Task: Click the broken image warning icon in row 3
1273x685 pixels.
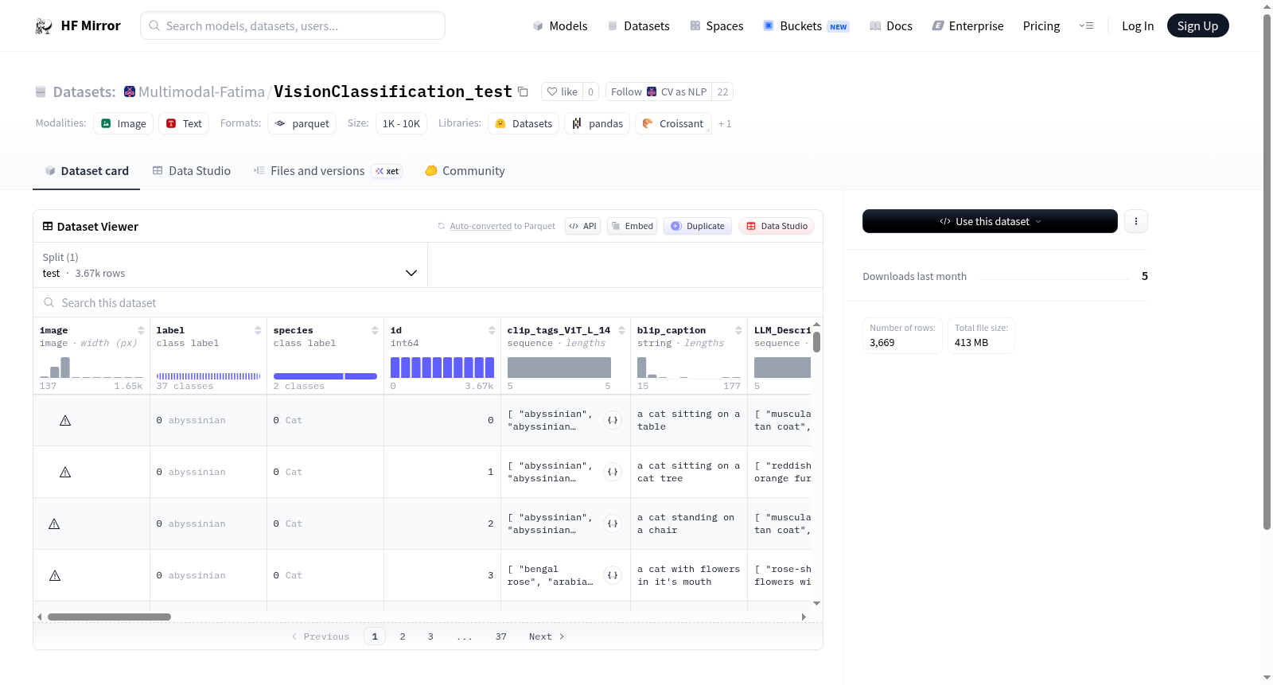Action: point(55,575)
